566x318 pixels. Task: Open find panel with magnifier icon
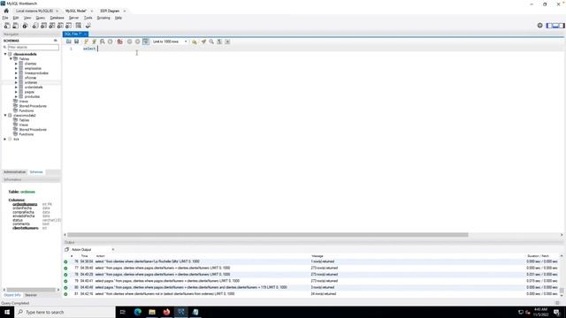(x=211, y=42)
